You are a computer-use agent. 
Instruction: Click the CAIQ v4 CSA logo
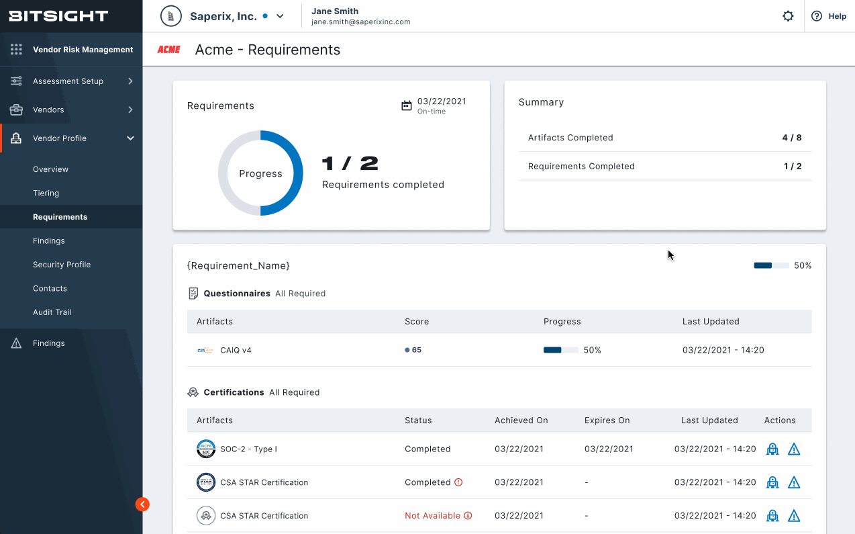(x=205, y=350)
